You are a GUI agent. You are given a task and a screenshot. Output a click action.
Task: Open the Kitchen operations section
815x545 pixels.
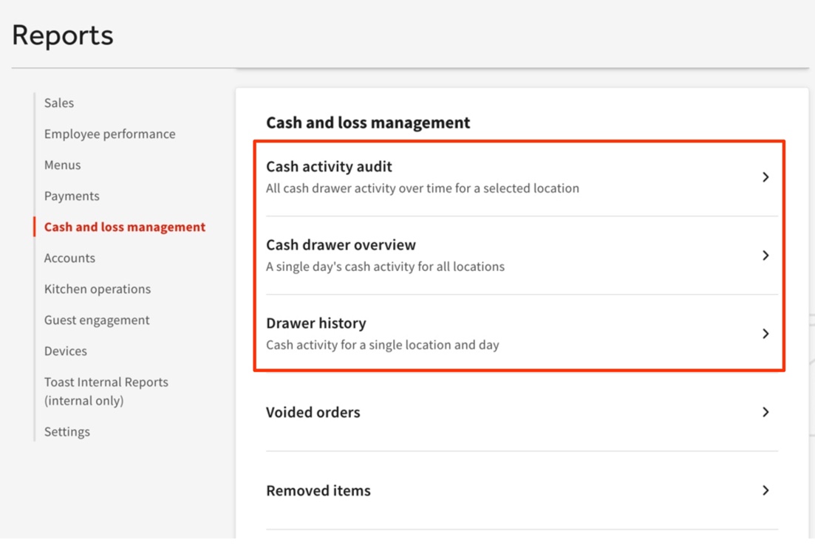(97, 289)
